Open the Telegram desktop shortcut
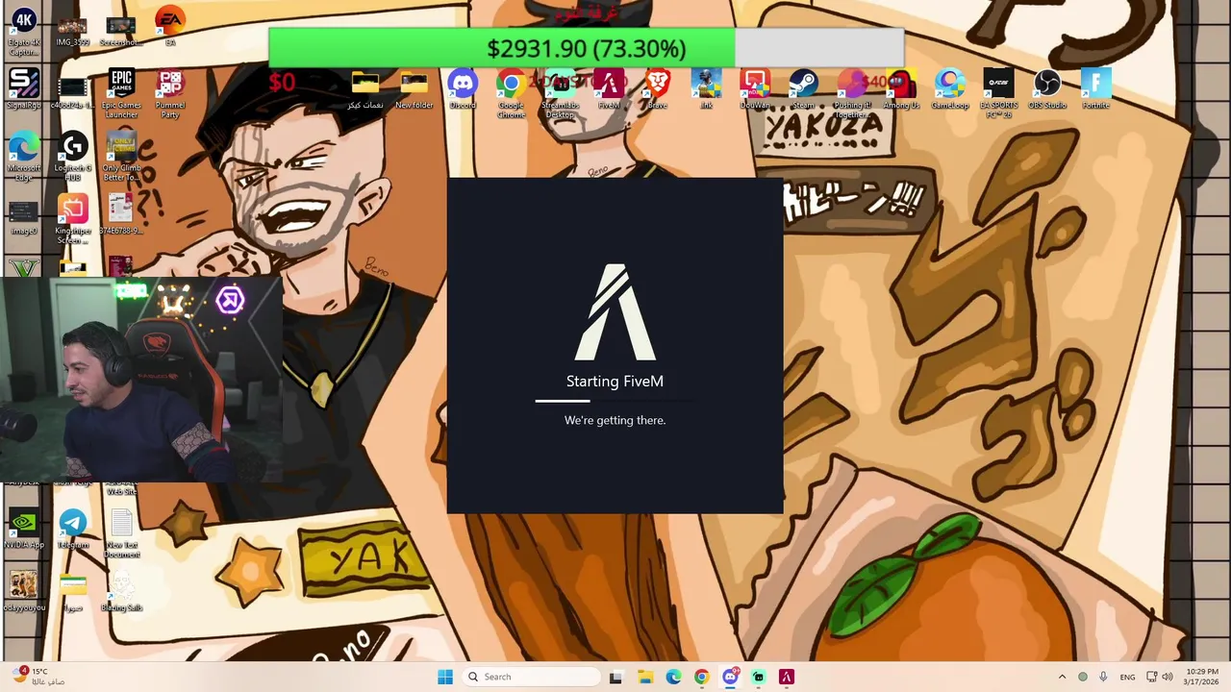 pos(72,530)
